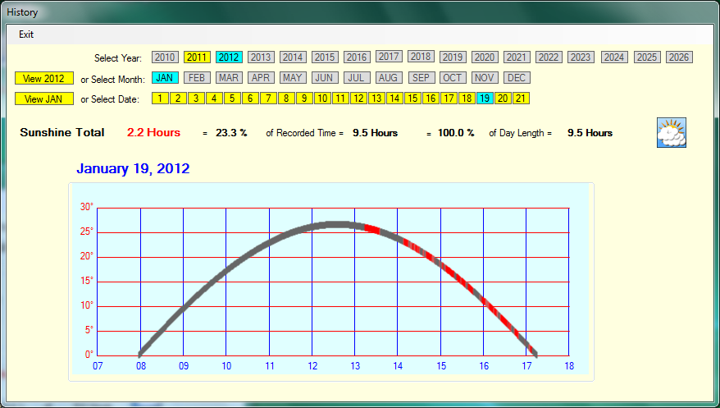Select date 11
720x408 pixels.
(x=340, y=99)
